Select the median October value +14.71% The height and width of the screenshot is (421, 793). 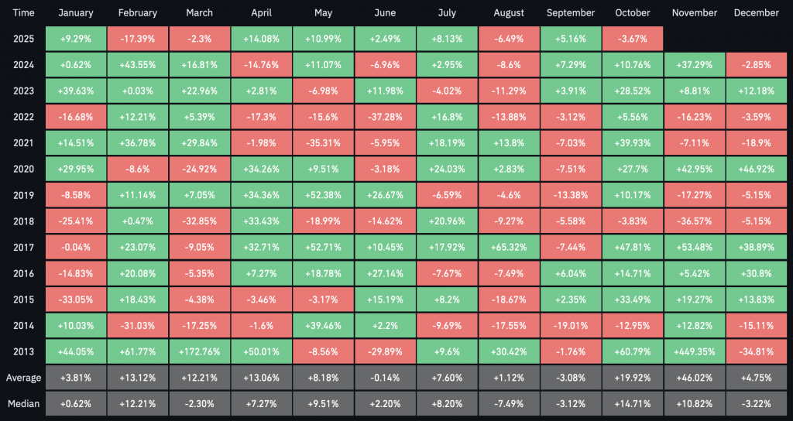[x=633, y=404]
